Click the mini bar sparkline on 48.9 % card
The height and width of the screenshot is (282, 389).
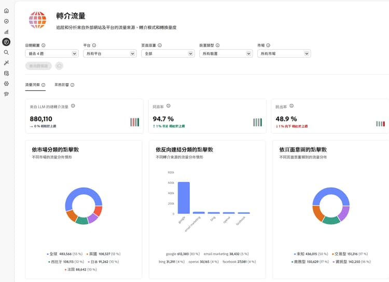point(381,124)
